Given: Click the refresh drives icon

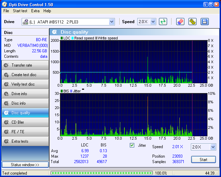Looking at the screenshot, I should (x=163, y=22).
